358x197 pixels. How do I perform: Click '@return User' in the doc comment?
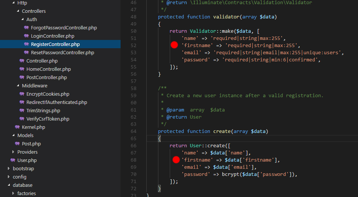(184, 117)
